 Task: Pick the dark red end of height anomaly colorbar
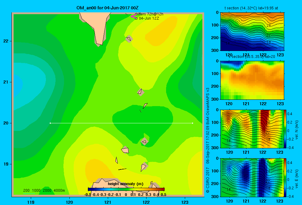point(163,189)
